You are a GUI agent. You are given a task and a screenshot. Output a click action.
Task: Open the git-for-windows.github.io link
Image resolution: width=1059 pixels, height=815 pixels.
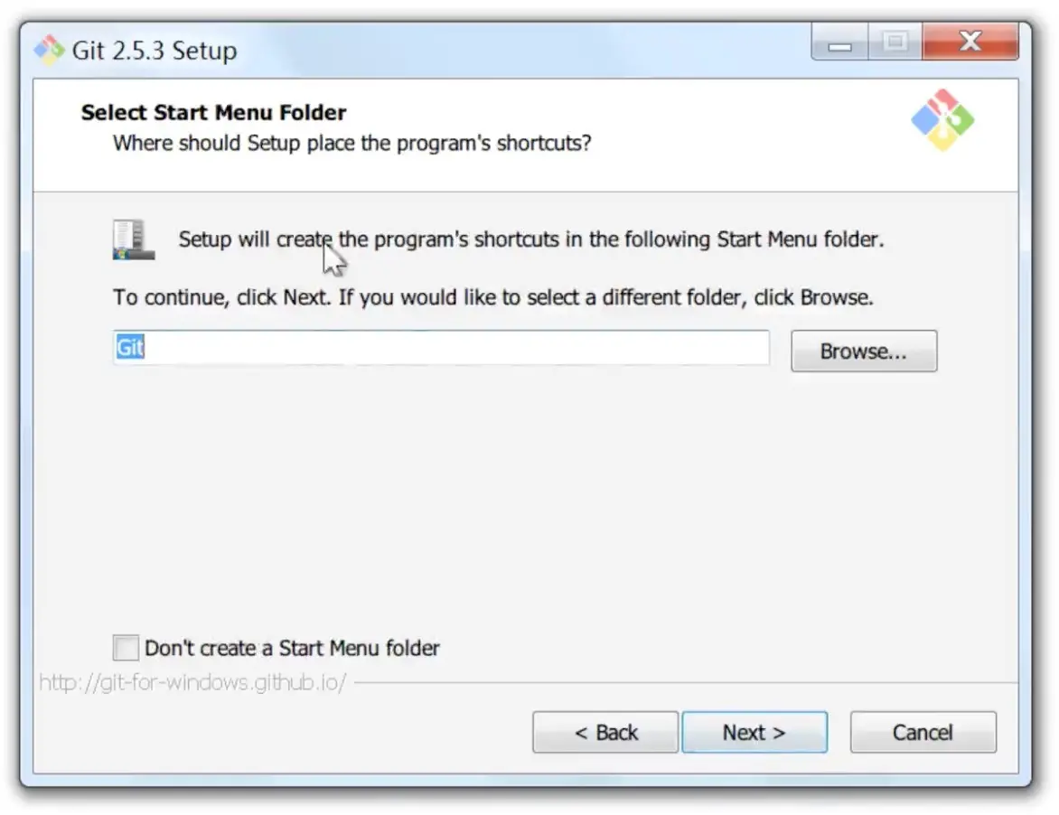tap(192, 683)
